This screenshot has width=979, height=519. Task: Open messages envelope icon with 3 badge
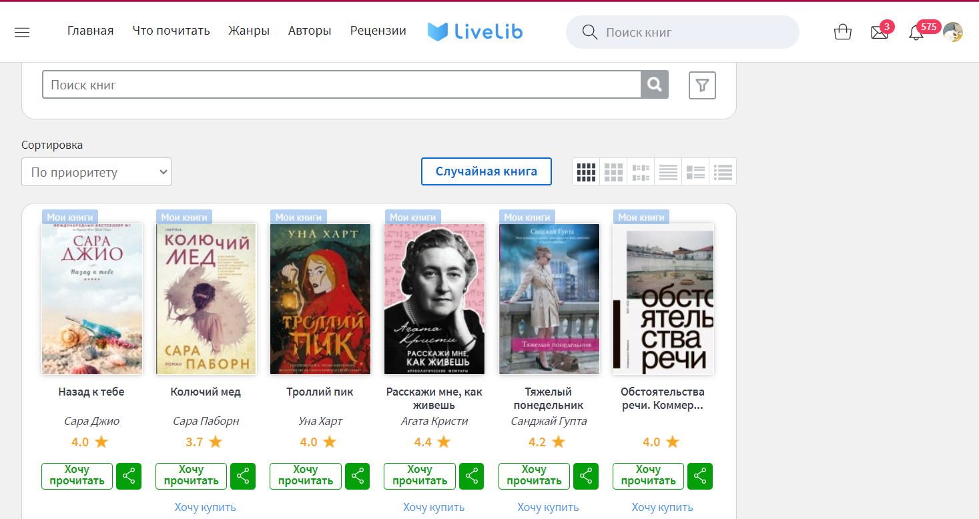tap(880, 31)
